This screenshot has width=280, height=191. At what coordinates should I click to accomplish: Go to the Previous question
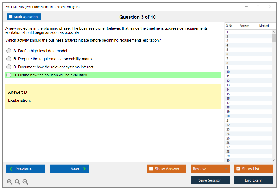point(26,169)
